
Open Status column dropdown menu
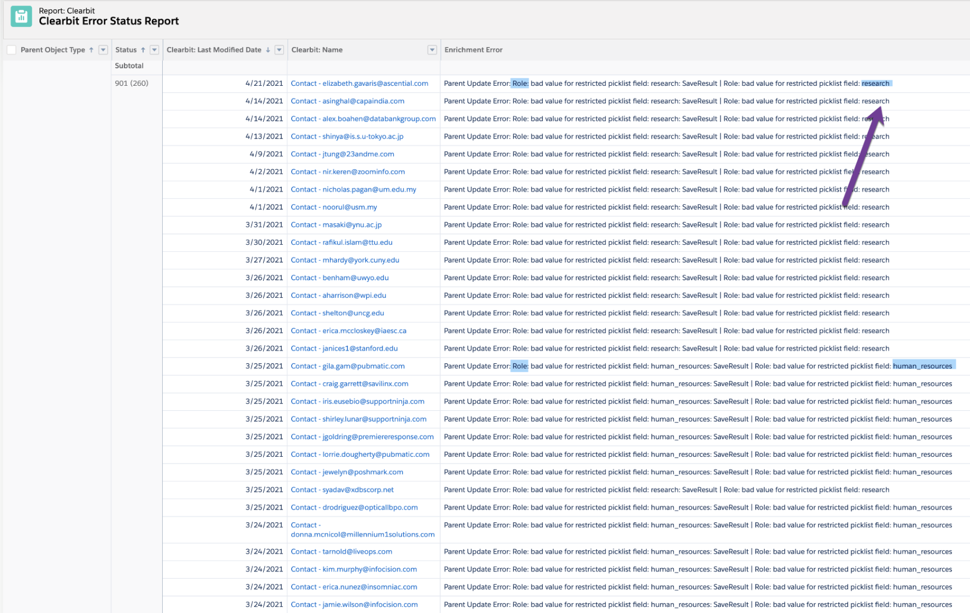point(155,50)
